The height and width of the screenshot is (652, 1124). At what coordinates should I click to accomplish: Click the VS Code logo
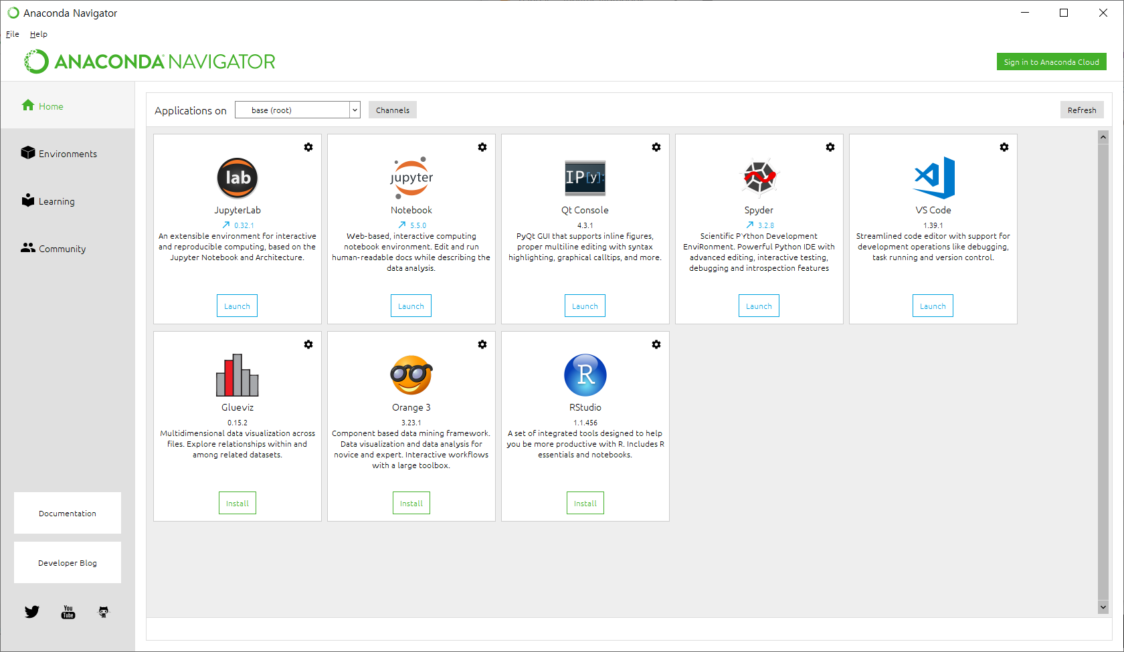[x=934, y=178]
